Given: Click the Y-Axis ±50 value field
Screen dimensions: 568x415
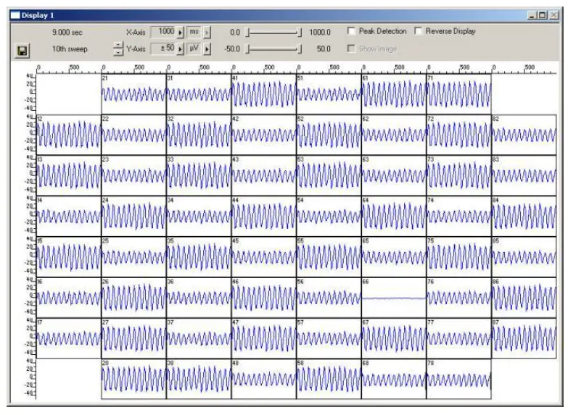Looking at the screenshot, I should pos(163,48).
